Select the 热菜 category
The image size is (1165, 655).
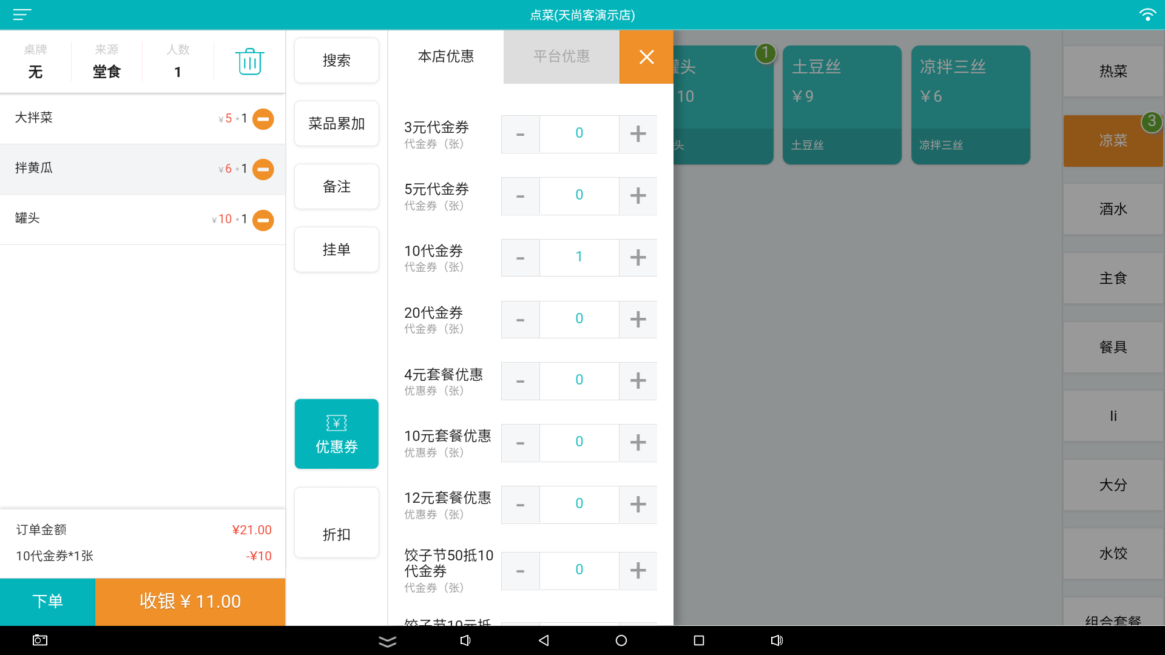pos(1113,72)
